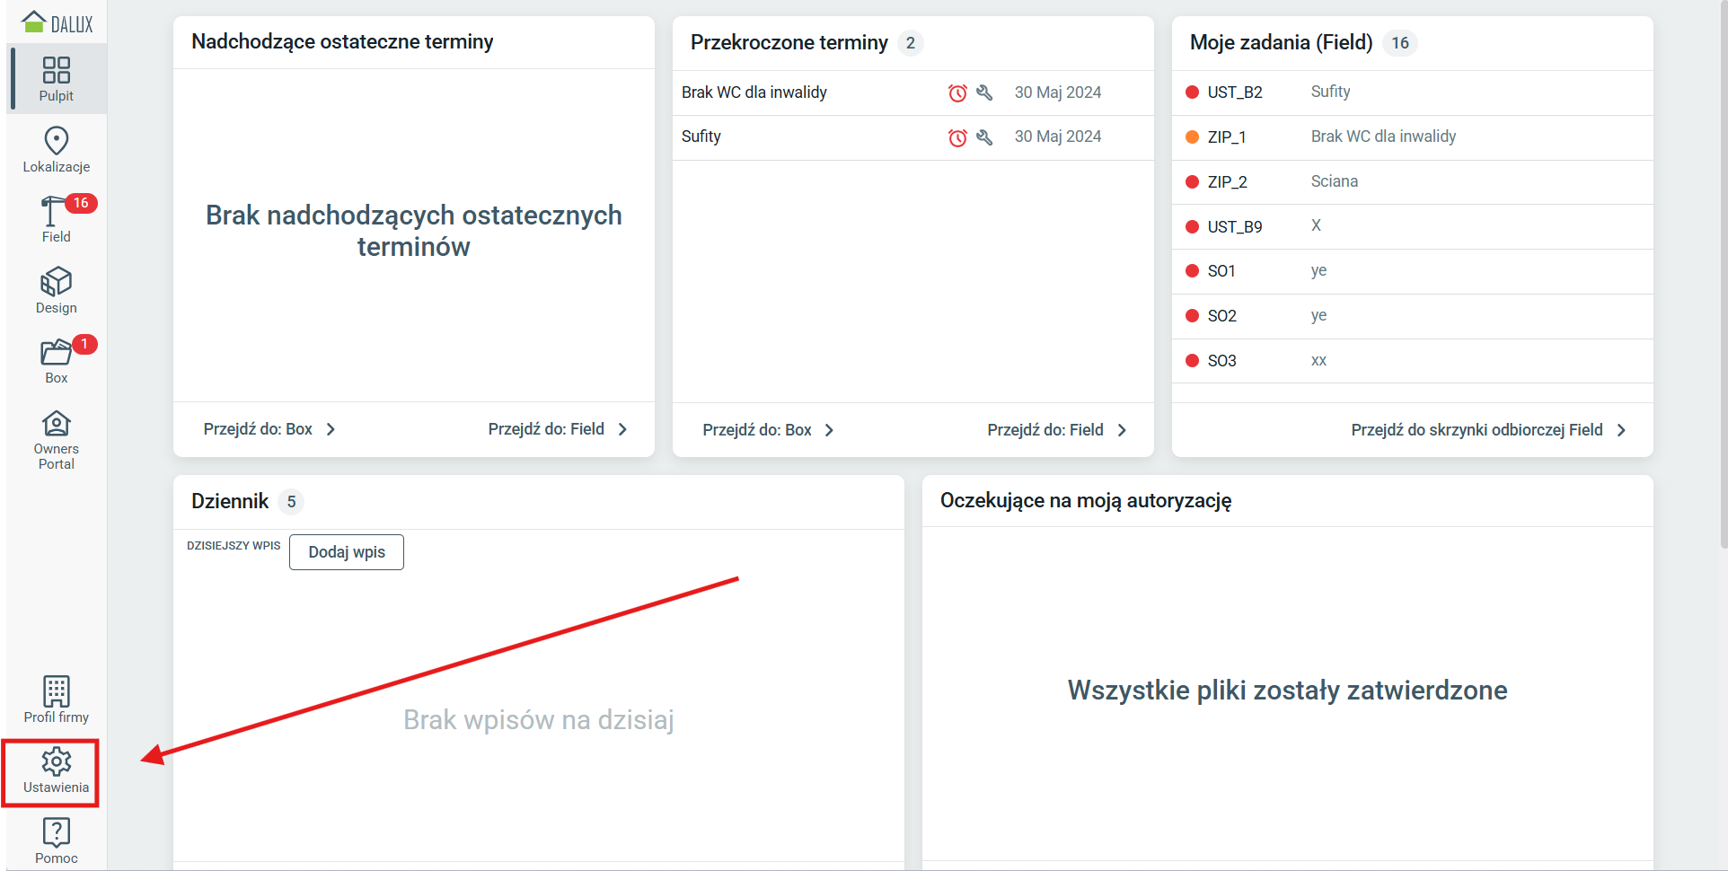Open the Box folder icon
Screen dimensions: 1728x871
[x=56, y=360]
